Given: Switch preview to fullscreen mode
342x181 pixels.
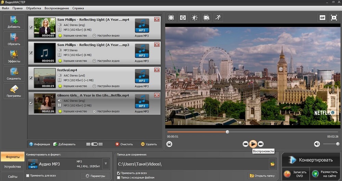Looking at the screenshot, I should coord(334,18).
